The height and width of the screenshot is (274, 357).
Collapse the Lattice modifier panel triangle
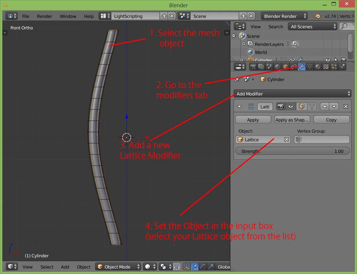tap(239, 106)
